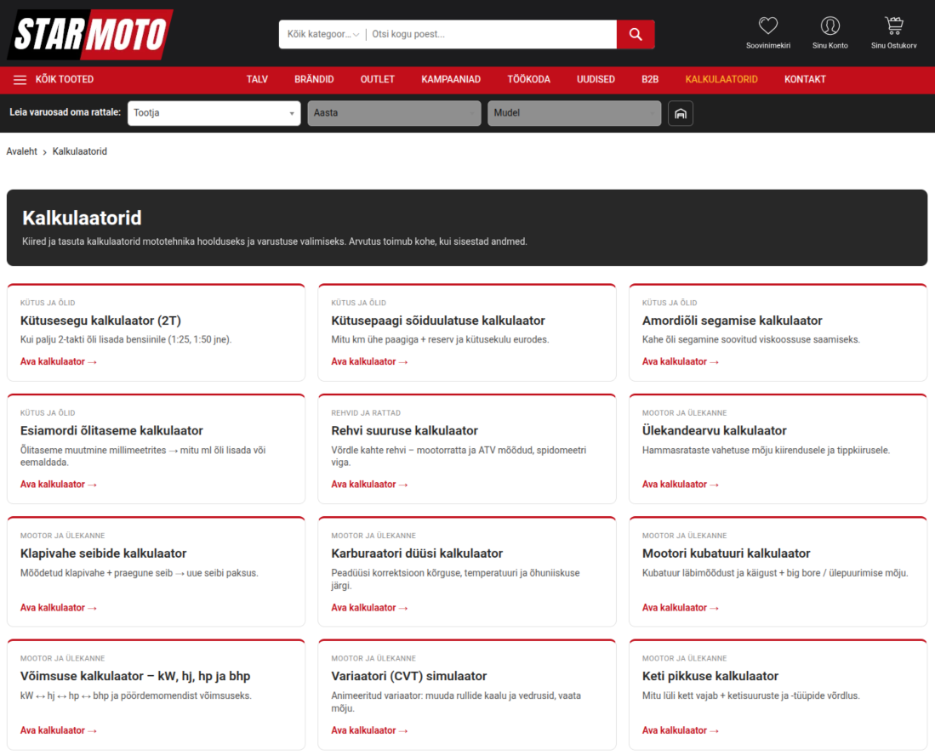Click Ava kalkulaator under Esiamordi õlitaseme
This screenshot has height=755, width=935.
point(59,485)
